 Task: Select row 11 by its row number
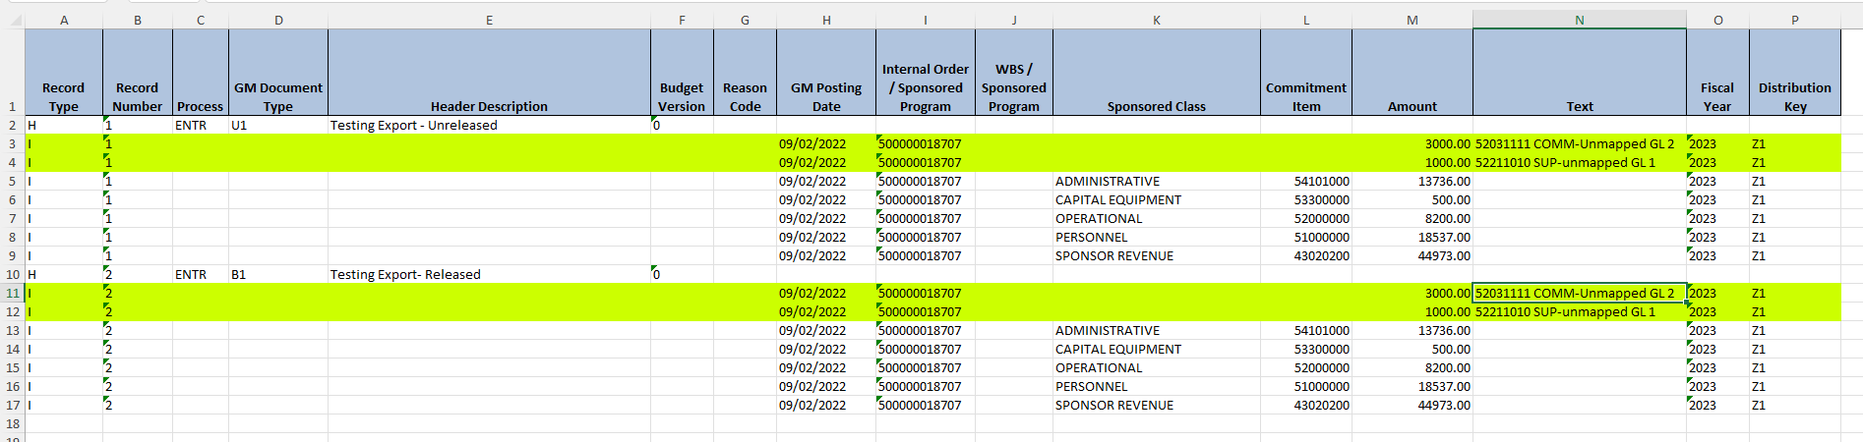pos(12,293)
